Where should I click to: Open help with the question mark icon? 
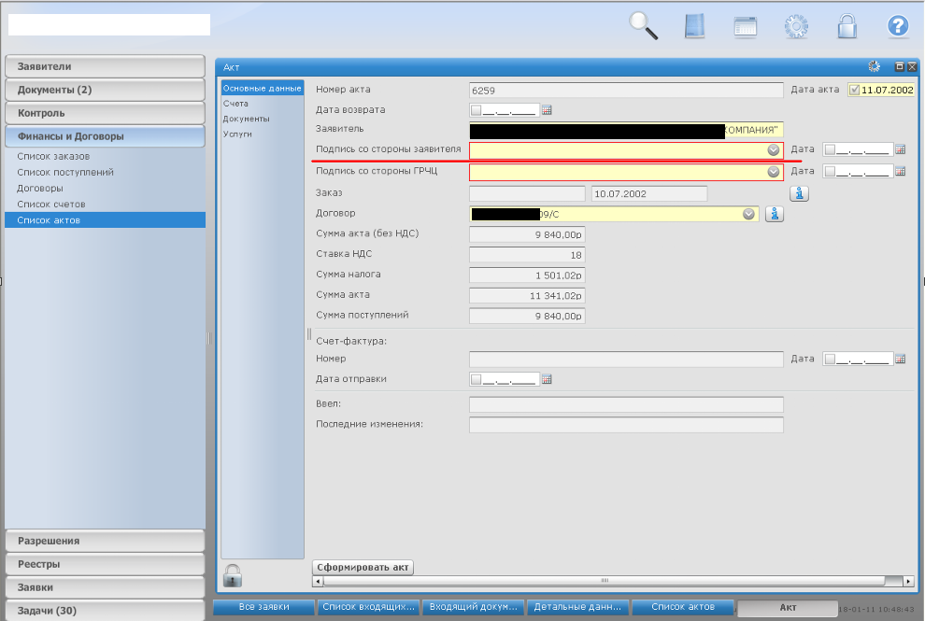pyautogui.click(x=898, y=26)
